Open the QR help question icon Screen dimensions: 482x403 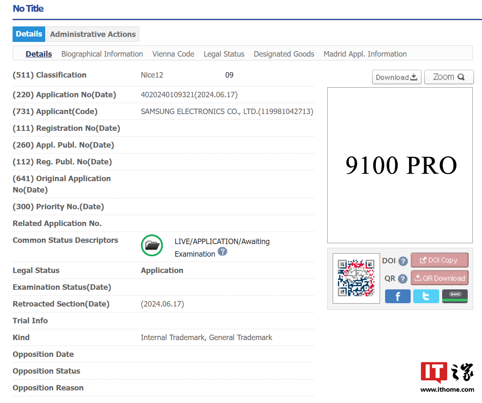(403, 279)
